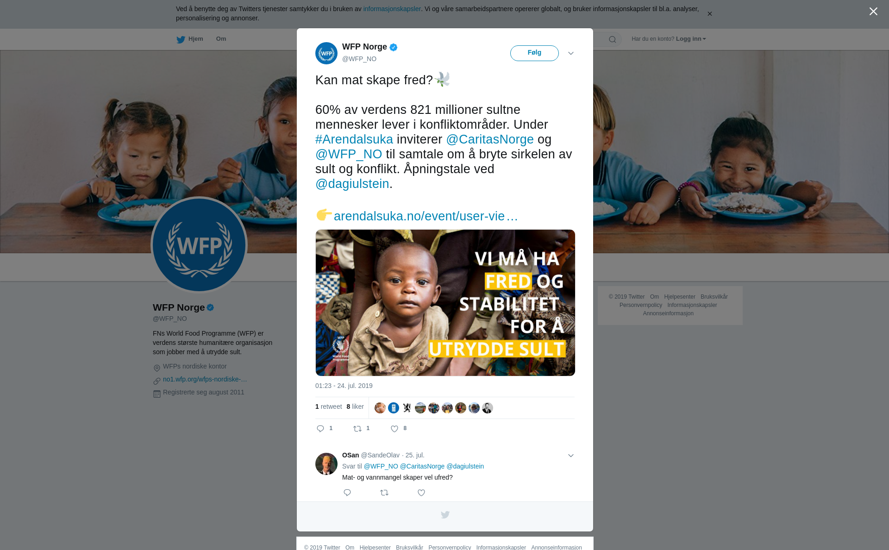Follow WFP Norge with Følg button

(x=534, y=53)
